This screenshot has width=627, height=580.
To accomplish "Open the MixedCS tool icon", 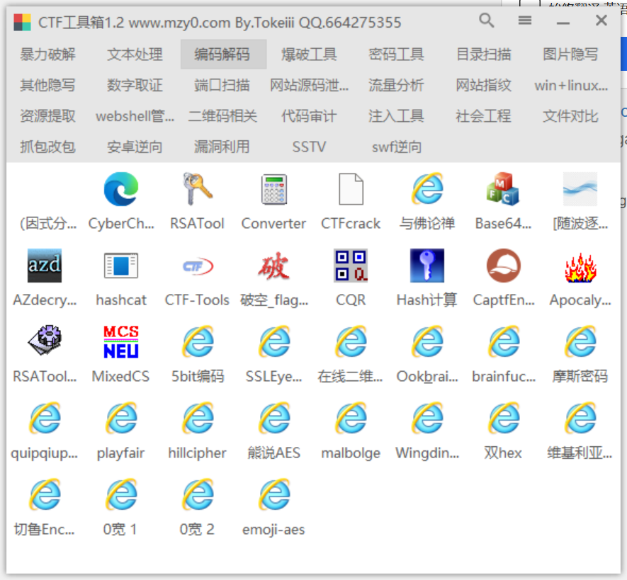I will coord(121,343).
